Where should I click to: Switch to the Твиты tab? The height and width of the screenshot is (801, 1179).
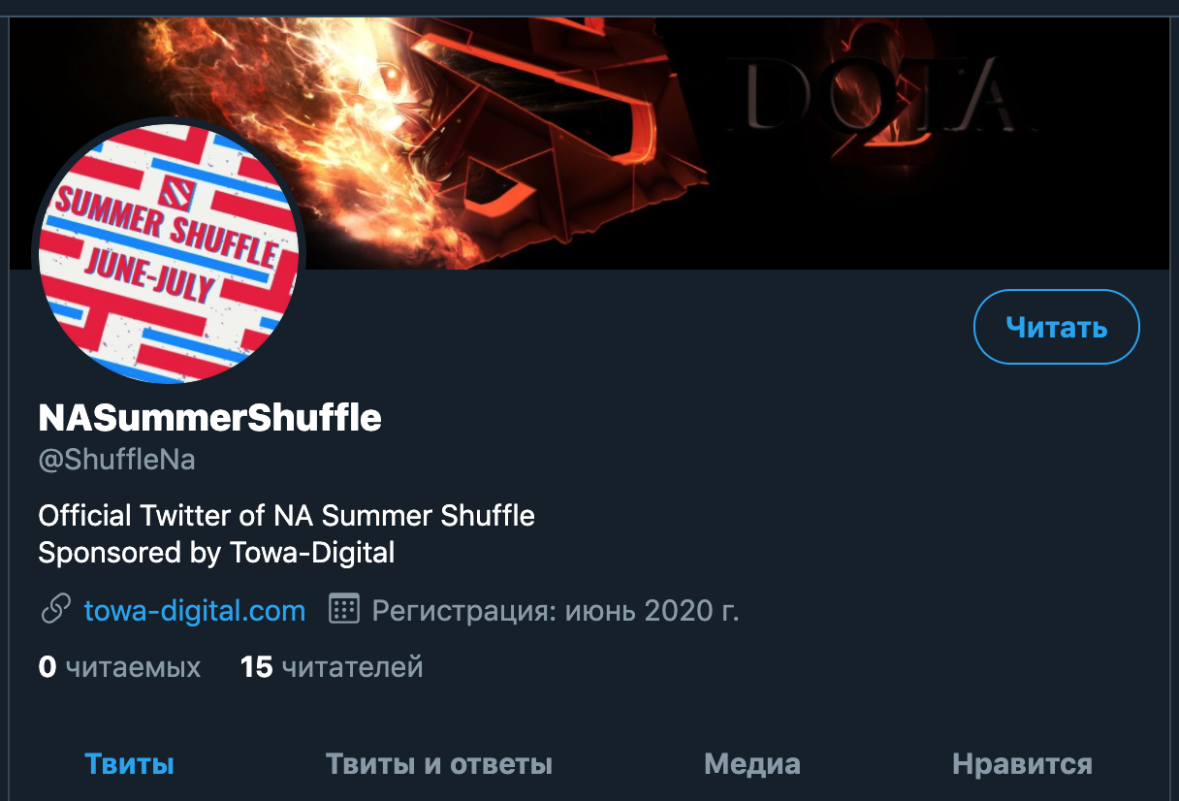[x=129, y=764]
